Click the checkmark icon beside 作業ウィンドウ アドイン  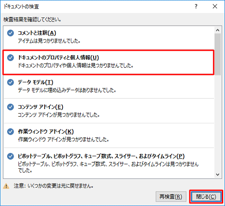point(10,131)
